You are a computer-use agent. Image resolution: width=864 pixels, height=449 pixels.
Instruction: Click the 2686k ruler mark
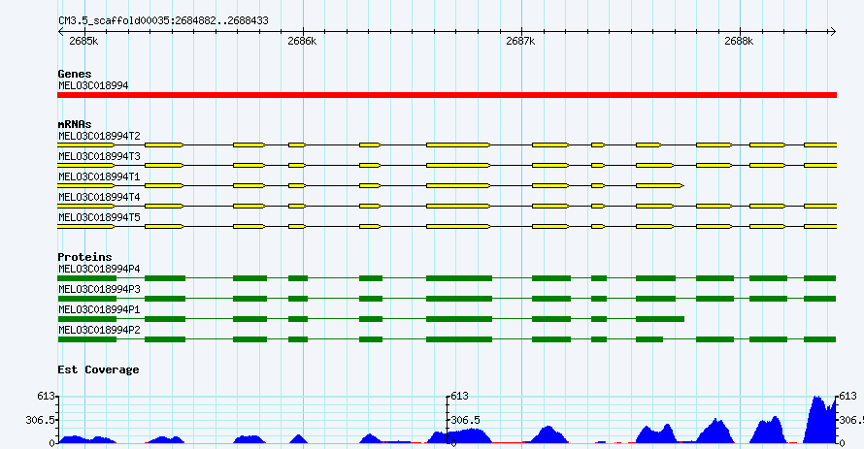(x=302, y=42)
